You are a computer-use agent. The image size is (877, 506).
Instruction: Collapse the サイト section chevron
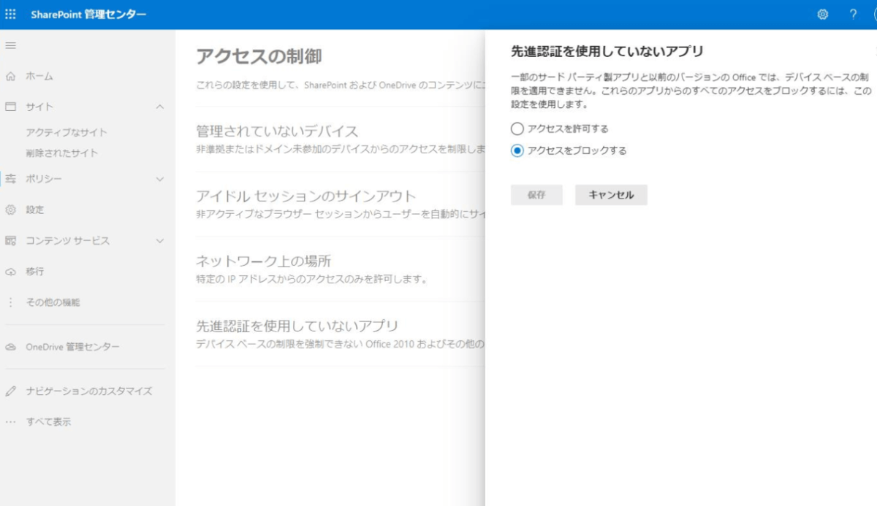160,107
